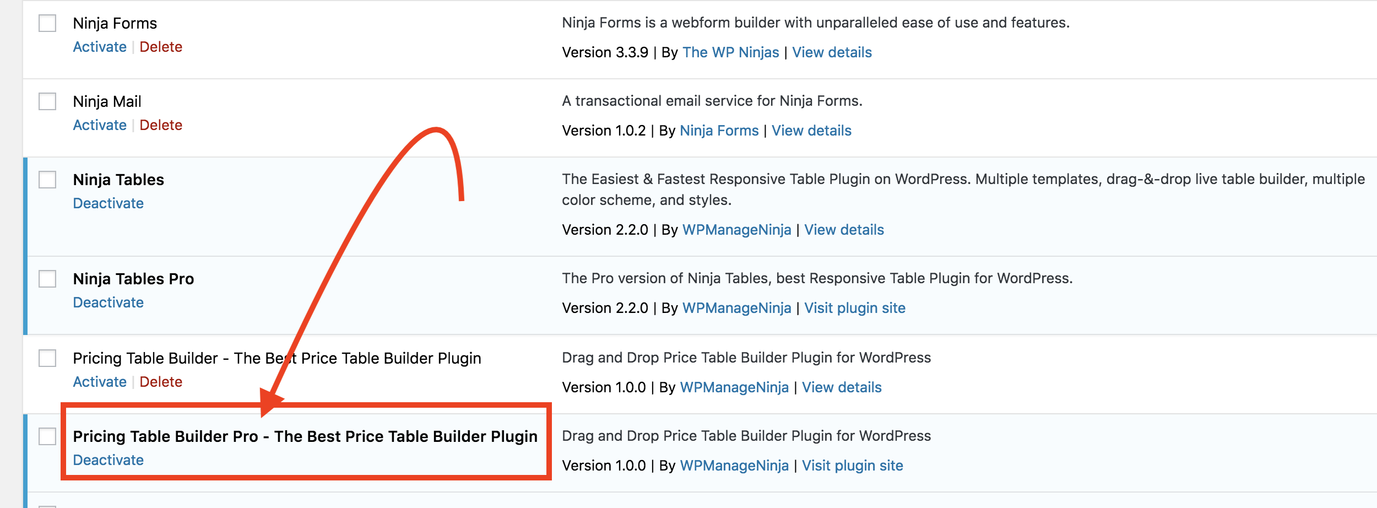This screenshot has width=1377, height=508.
Task: Activate the Ninja Mail plugin
Action: click(100, 125)
